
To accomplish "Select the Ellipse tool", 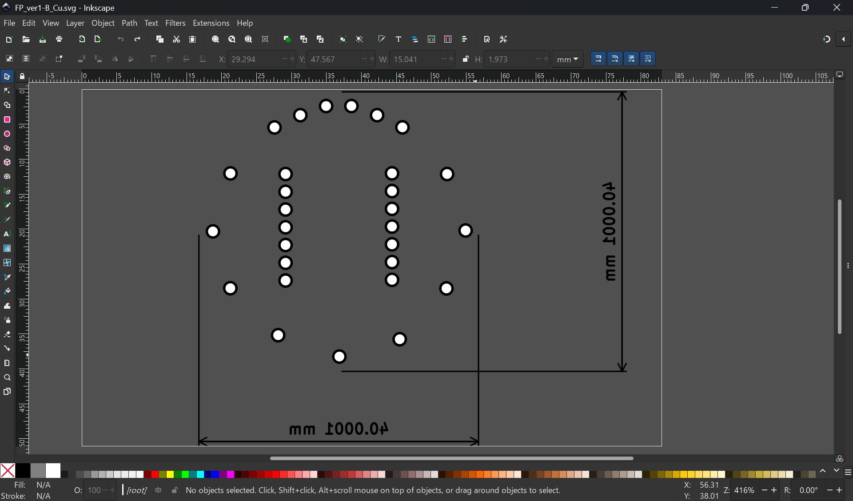I will (7, 134).
